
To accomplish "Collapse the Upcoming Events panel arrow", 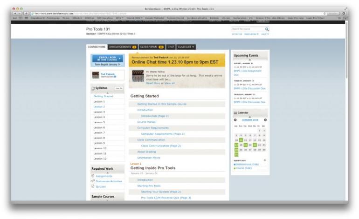I will tap(250, 60).
